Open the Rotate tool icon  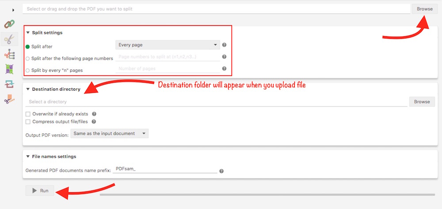(x=9, y=84)
